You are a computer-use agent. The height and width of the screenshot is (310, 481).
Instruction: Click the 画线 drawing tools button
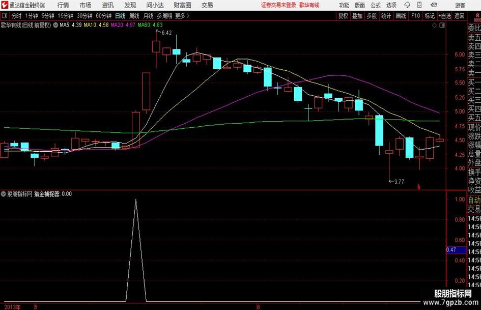(401, 16)
